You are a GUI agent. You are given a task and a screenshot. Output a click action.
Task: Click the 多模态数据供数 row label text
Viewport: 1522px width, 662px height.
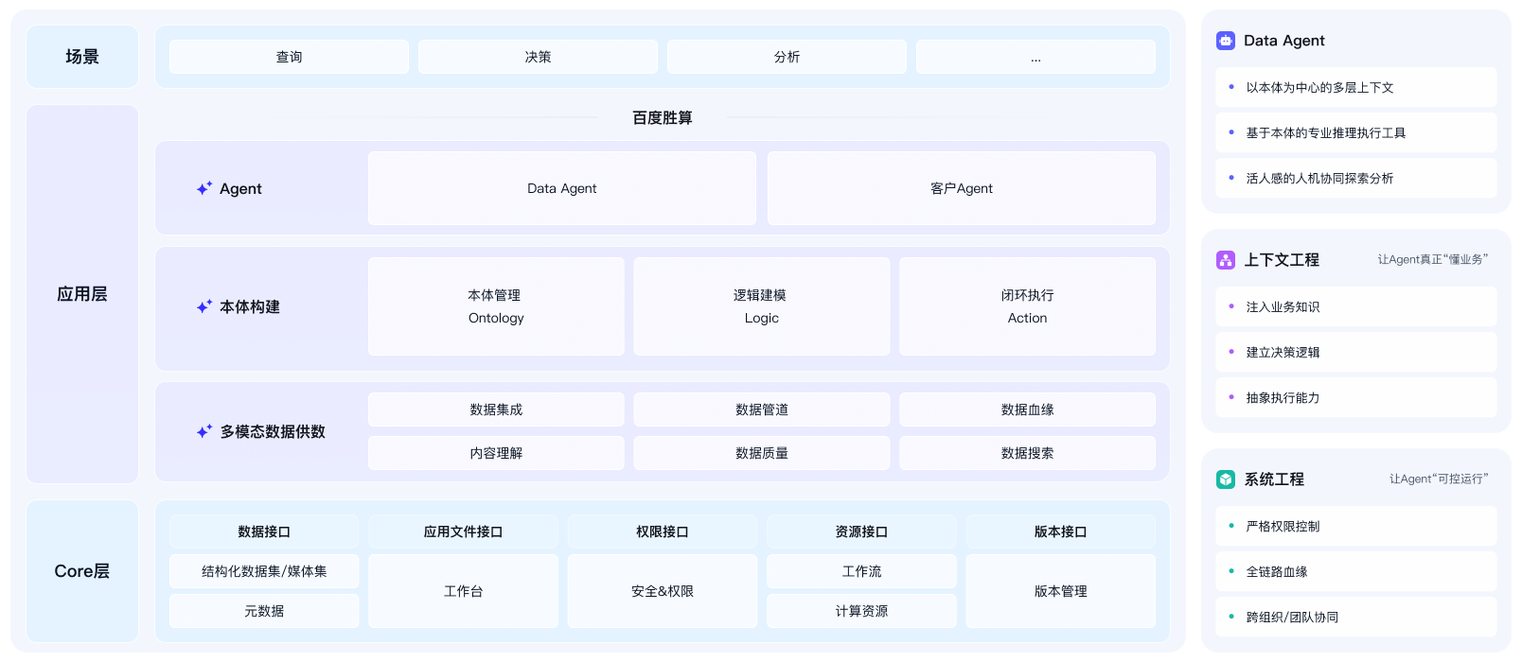[273, 431]
